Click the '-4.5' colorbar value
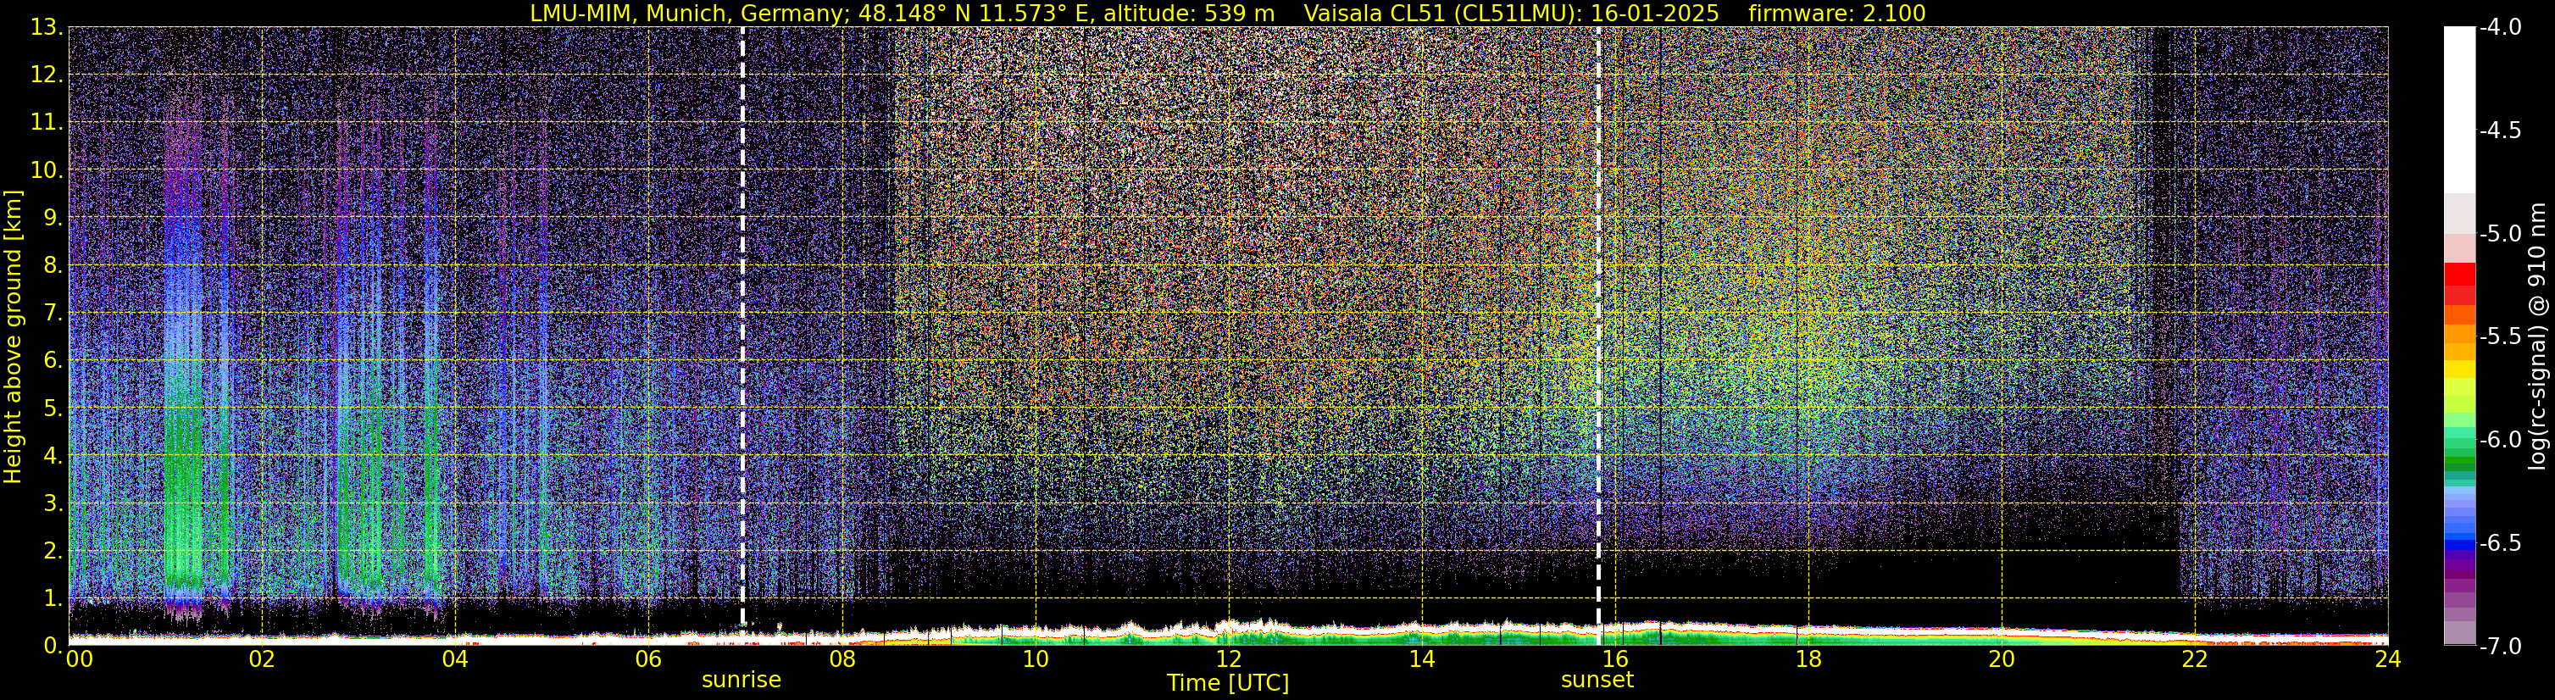Image resolution: width=2555 pixels, height=700 pixels. (x=2501, y=131)
